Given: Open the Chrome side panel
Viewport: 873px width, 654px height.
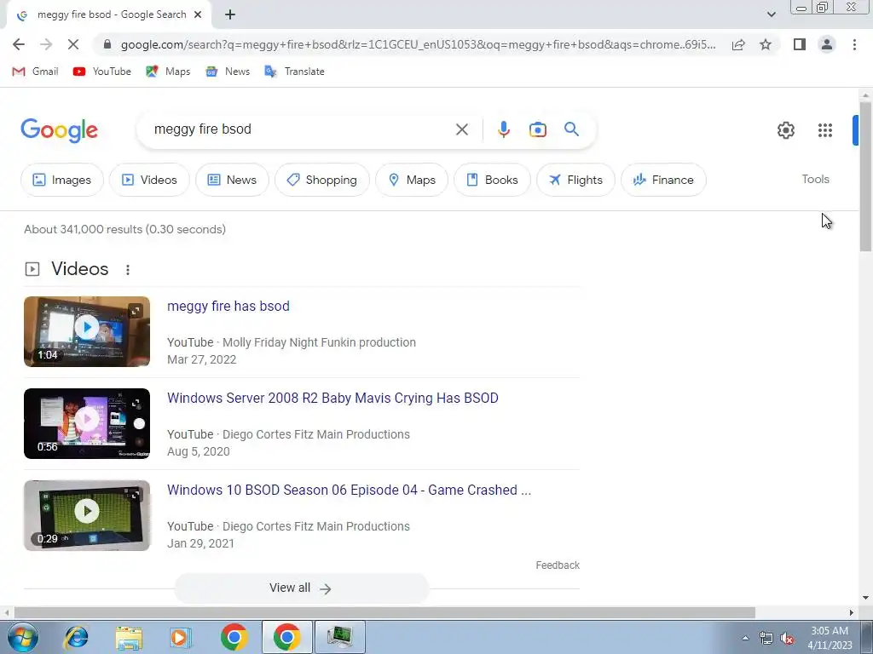Looking at the screenshot, I should 800,44.
